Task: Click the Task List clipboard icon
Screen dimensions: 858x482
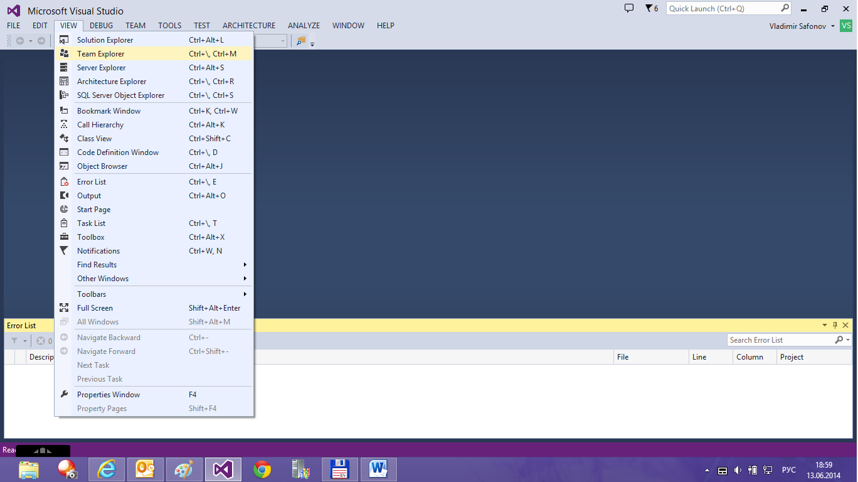Action: (64, 223)
